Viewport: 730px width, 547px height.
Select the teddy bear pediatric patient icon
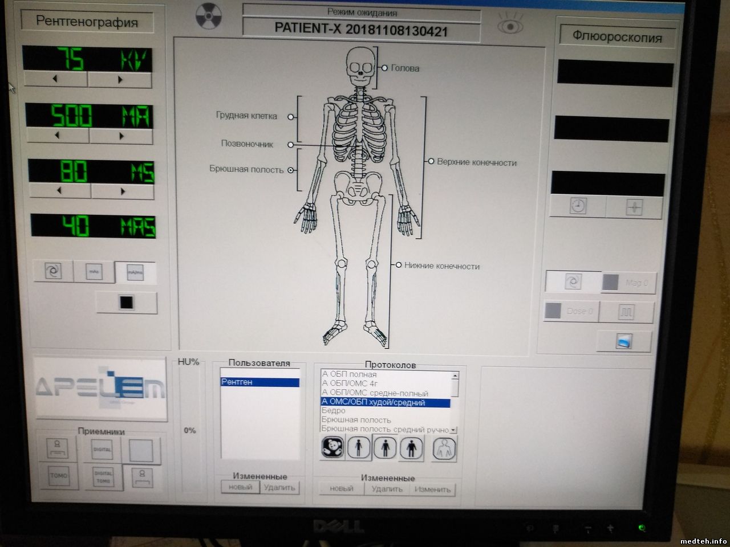(x=332, y=448)
